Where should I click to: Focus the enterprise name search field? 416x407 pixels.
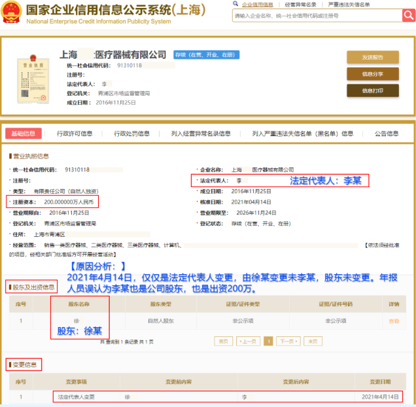click(x=317, y=16)
